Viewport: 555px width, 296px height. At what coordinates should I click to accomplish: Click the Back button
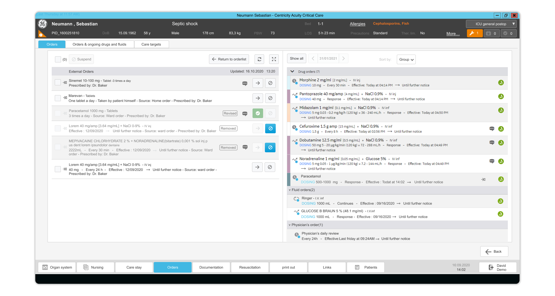click(x=494, y=251)
